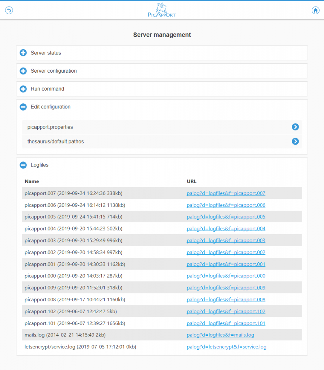Expand the Server status section
Viewport: 324px width, 370px height.
tap(23, 53)
